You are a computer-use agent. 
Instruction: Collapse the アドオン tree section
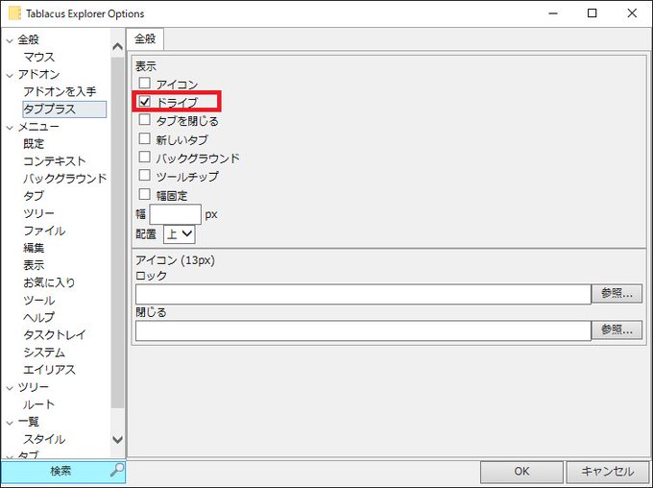click(10, 75)
